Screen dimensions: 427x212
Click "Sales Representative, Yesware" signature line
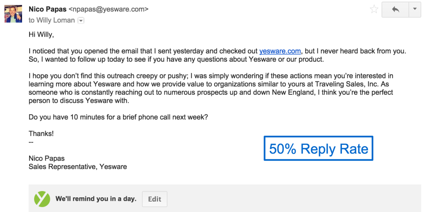pyautogui.click(x=78, y=167)
